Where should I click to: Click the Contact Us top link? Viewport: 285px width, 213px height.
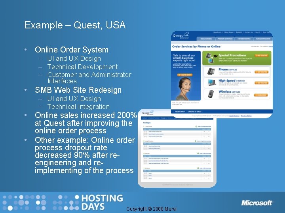coord(249,32)
